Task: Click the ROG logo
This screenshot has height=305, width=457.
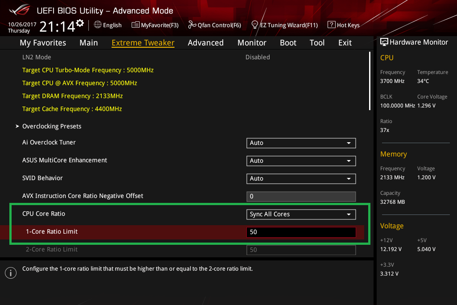Action: 20,10
